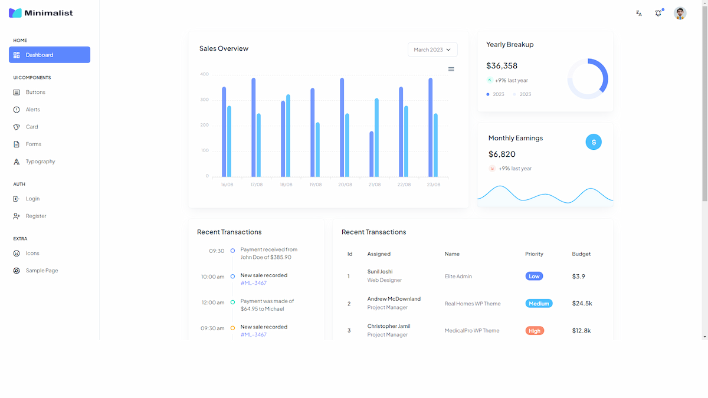This screenshot has height=398, width=708.
Task: Click the Assigned column header
Action: pos(379,254)
